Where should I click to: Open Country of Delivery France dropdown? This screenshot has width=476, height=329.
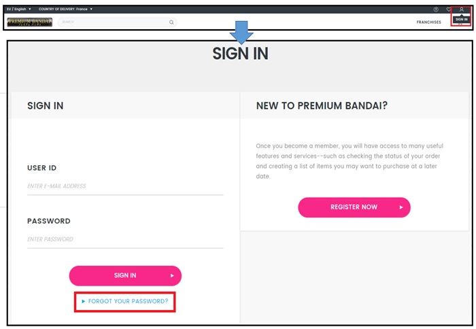tap(65, 9)
